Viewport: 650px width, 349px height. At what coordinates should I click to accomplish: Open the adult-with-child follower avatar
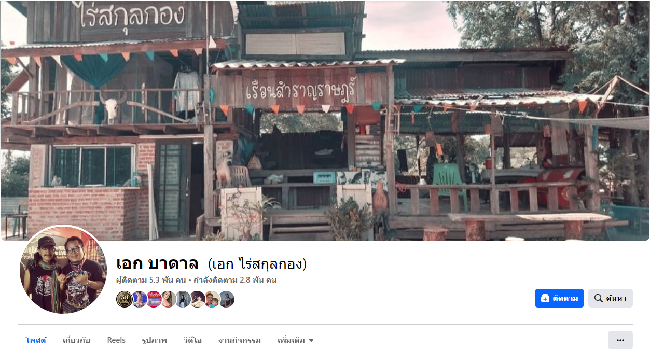point(212,299)
